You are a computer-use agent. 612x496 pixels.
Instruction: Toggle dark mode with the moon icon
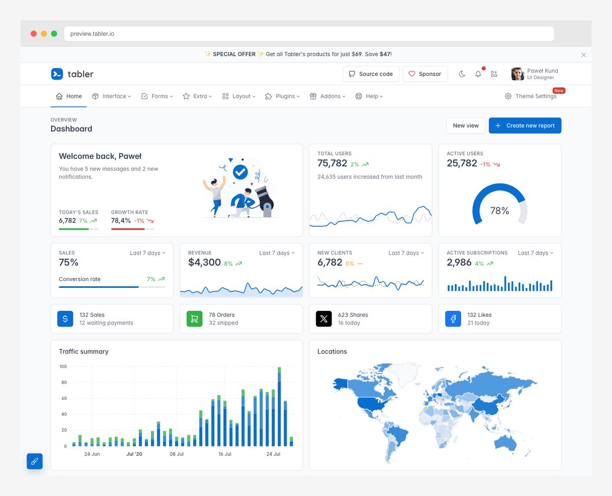462,73
